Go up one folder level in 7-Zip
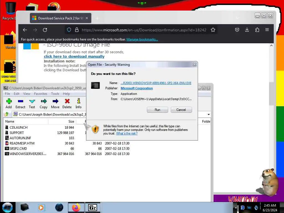 7,114
